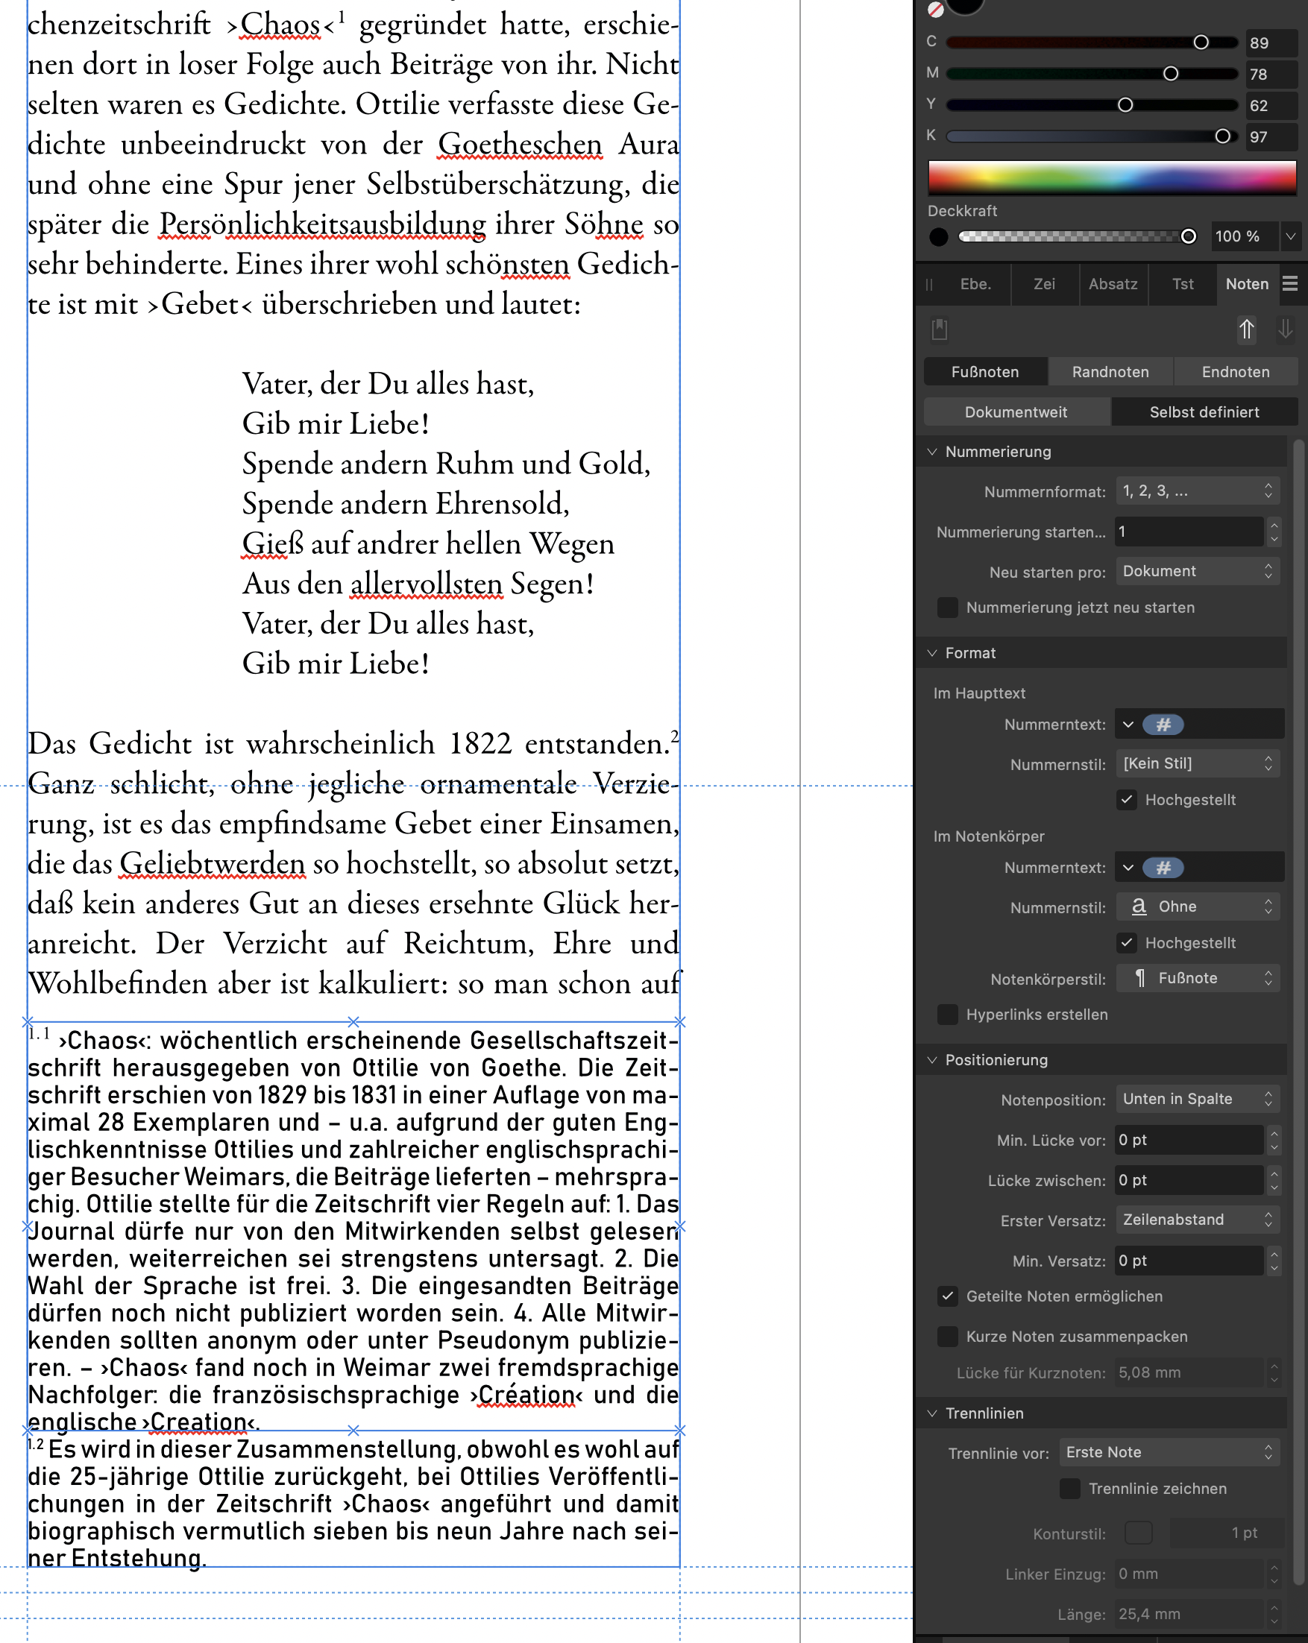Click the transparent color swatch icon
This screenshot has width=1308, height=1643.
935,8
